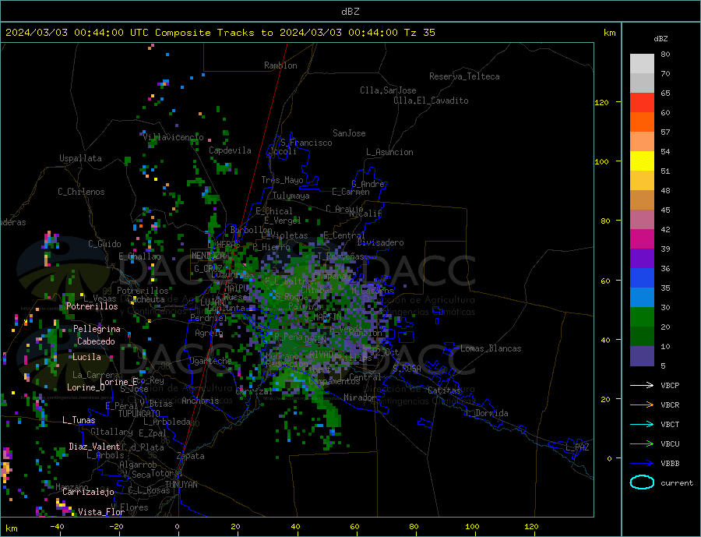The width and height of the screenshot is (701, 537).
Task: Click the 'Tulumaya' map label
Action: point(291,196)
